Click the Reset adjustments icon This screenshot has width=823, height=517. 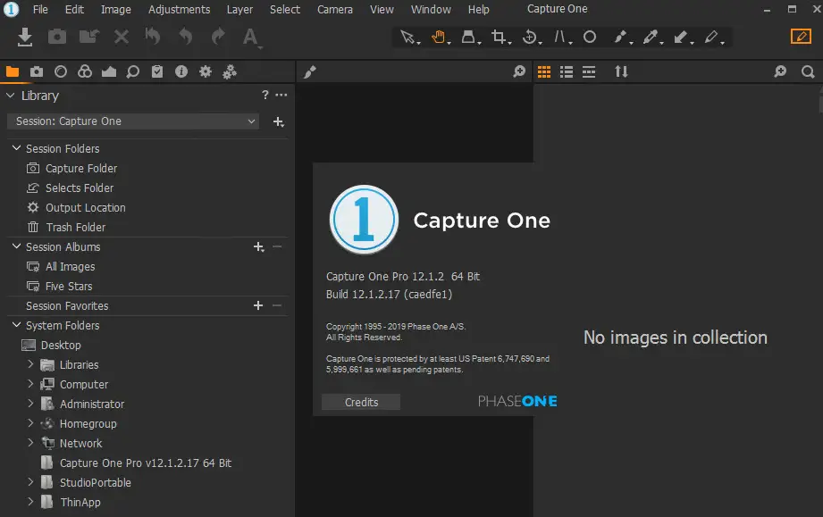tap(153, 37)
